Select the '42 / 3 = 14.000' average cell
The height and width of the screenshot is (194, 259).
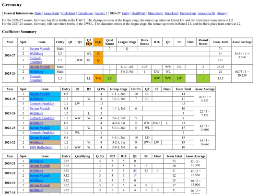pos(205,128)
